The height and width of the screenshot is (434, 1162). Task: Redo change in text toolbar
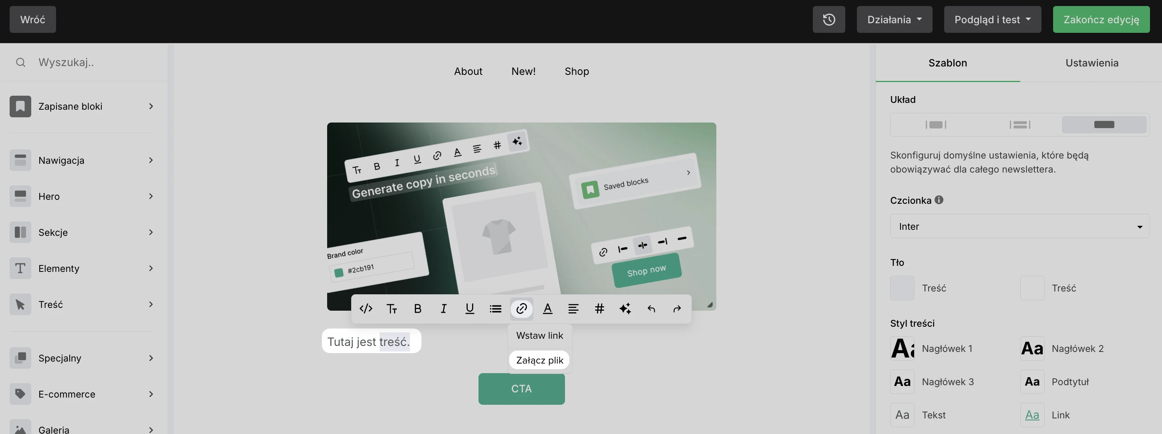[677, 309]
